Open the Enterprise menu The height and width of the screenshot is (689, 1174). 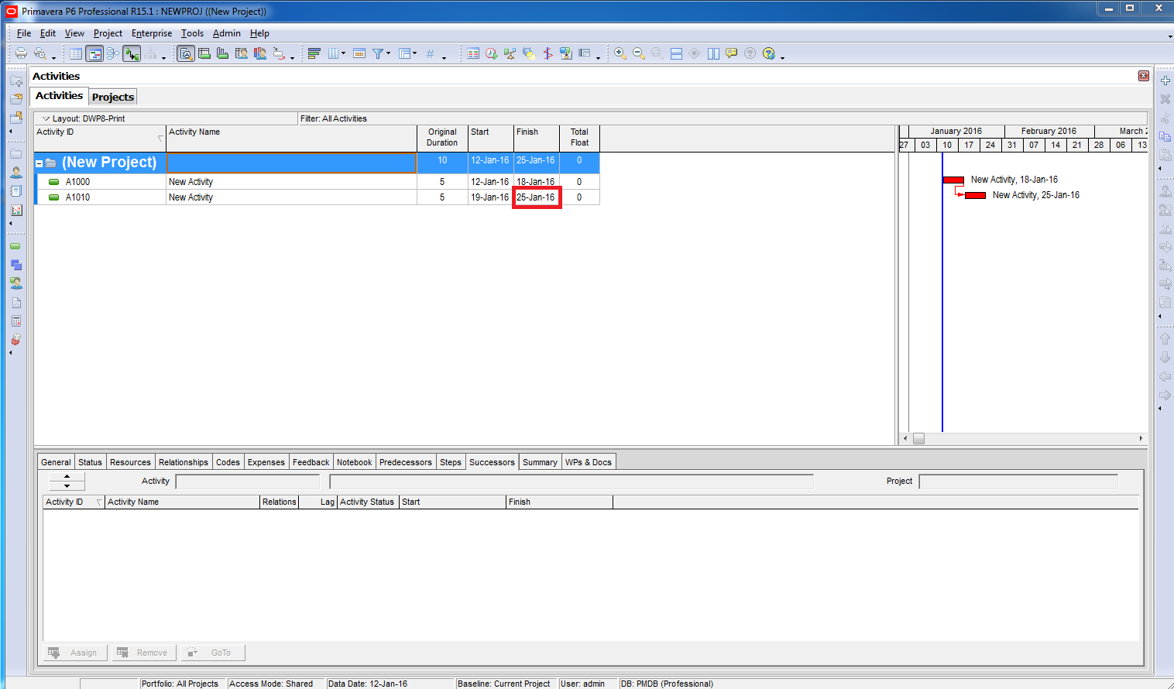pos(151,33)
